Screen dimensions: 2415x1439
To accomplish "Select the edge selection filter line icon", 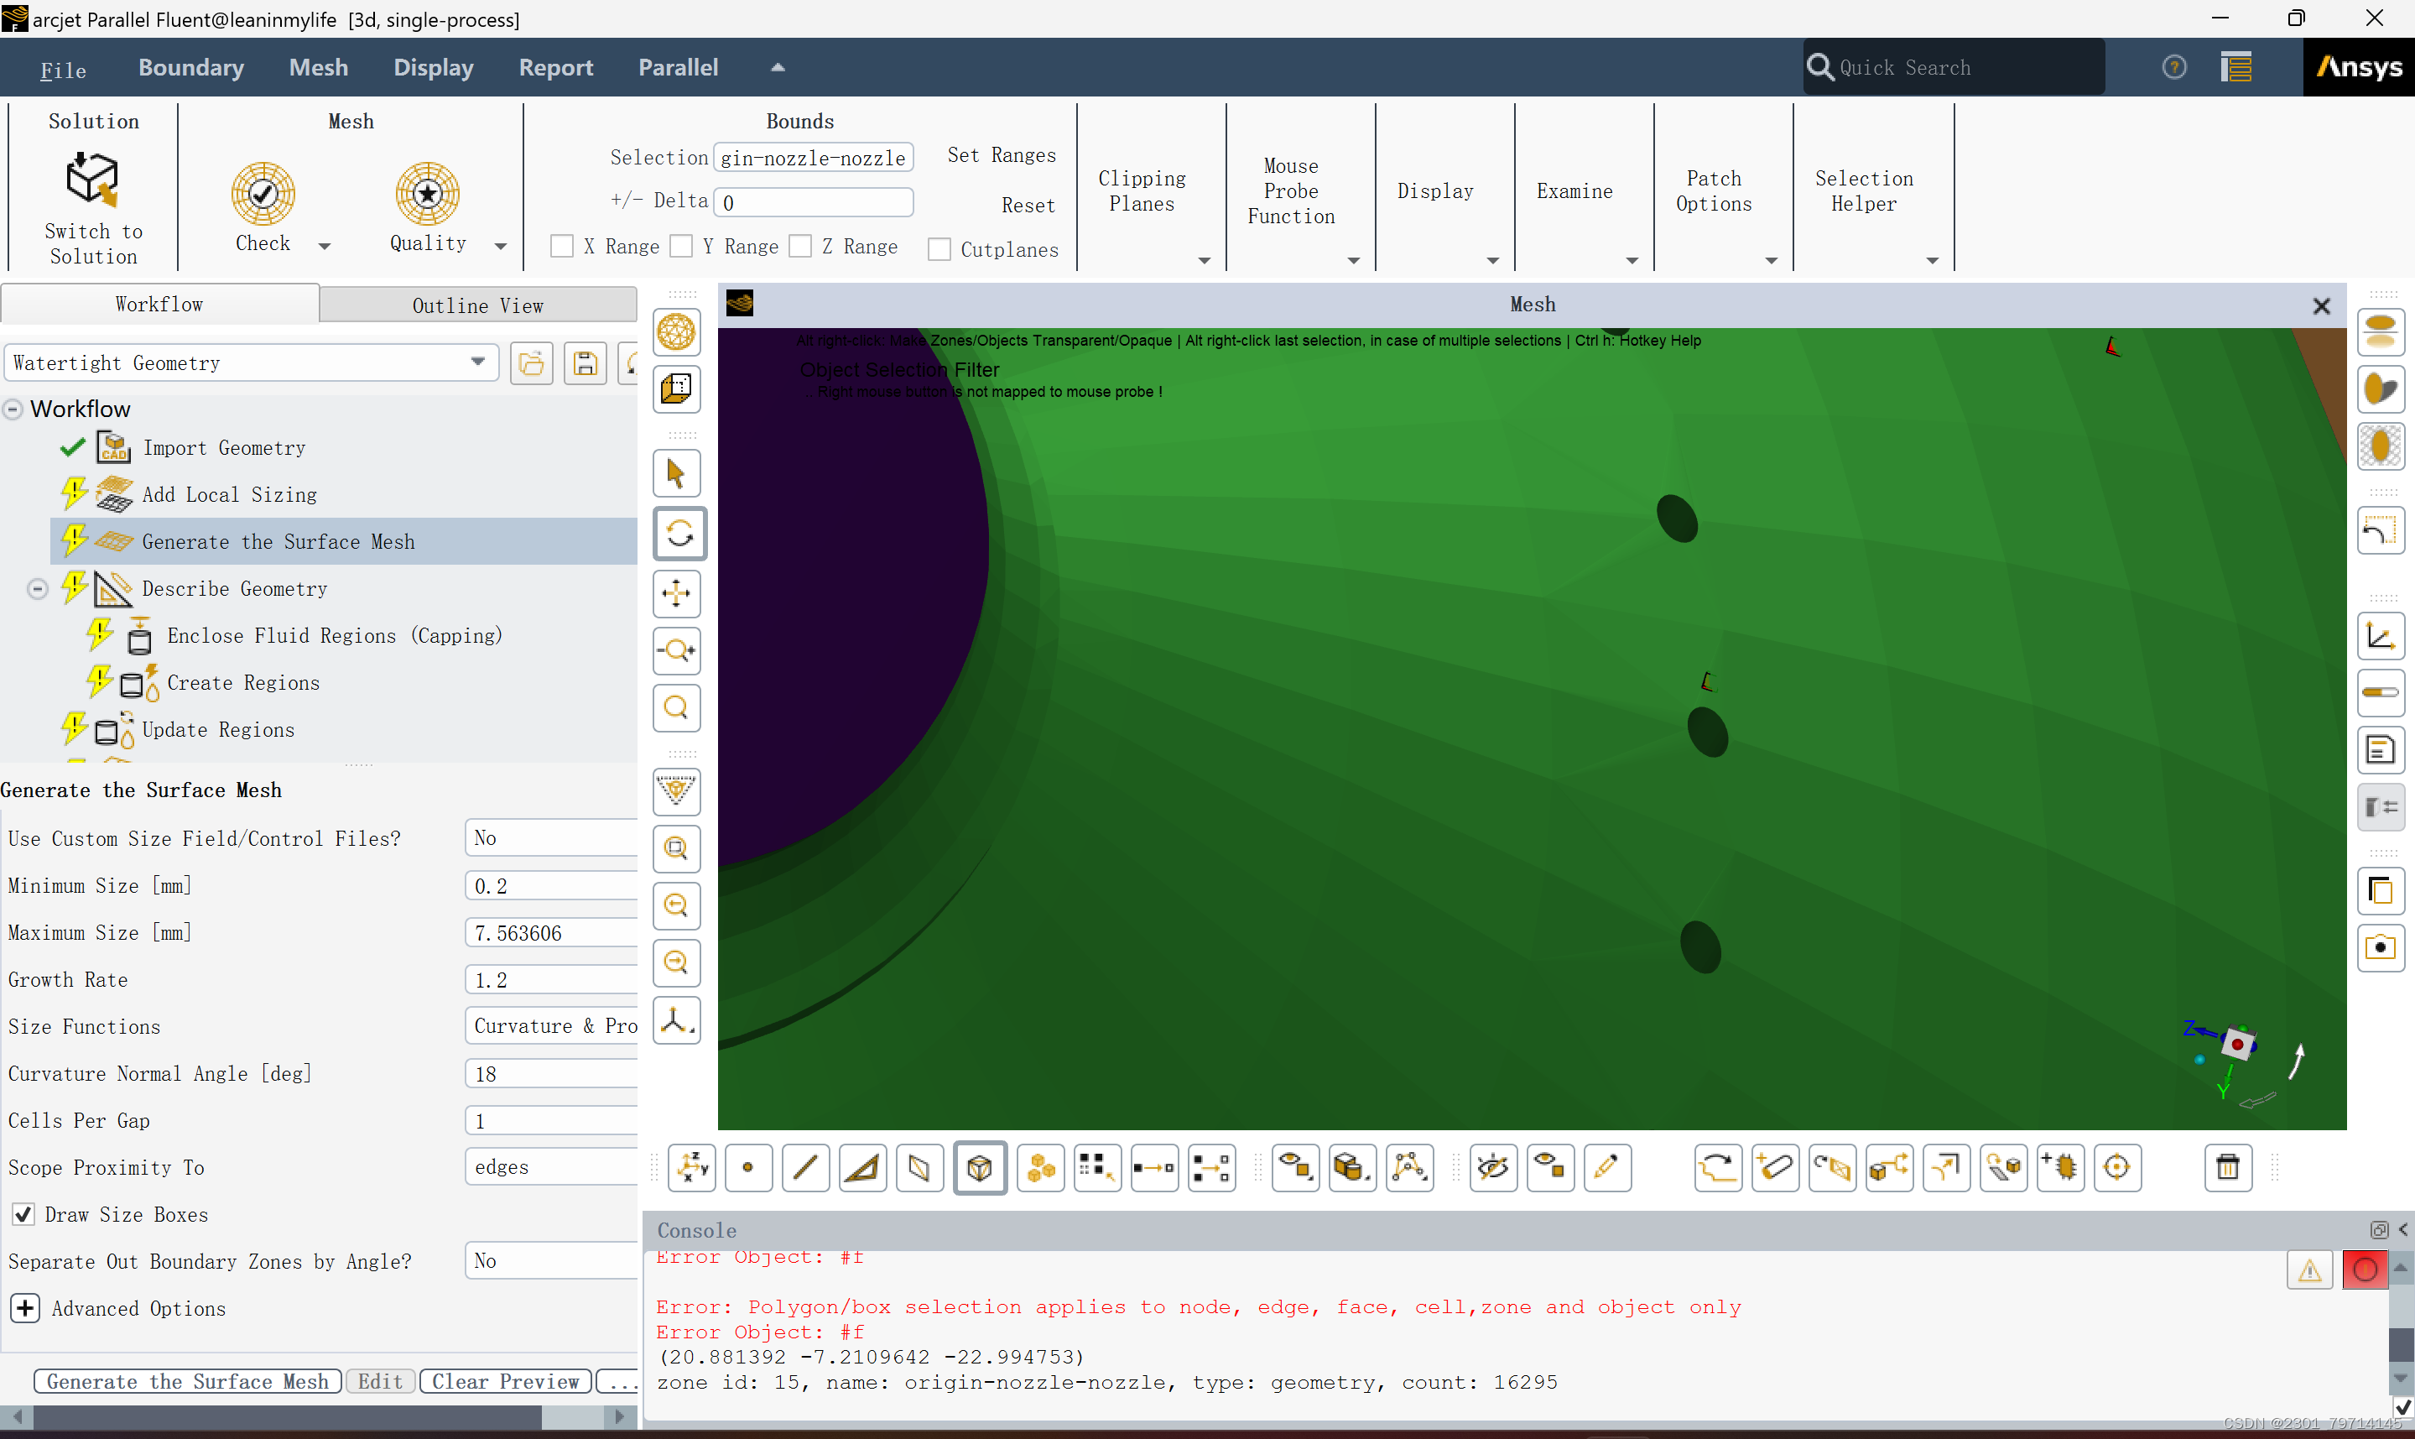I will 805,1169.
